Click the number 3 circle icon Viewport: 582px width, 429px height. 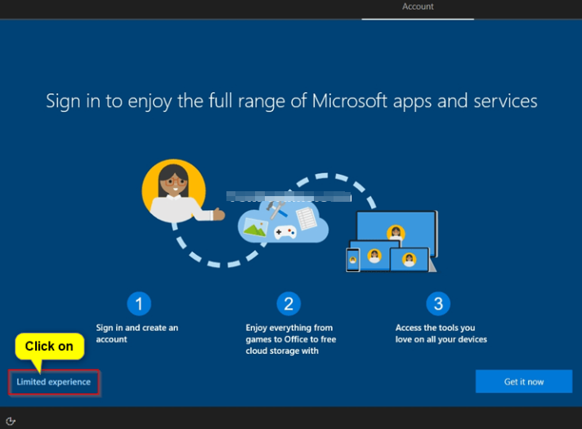point(438,304)
